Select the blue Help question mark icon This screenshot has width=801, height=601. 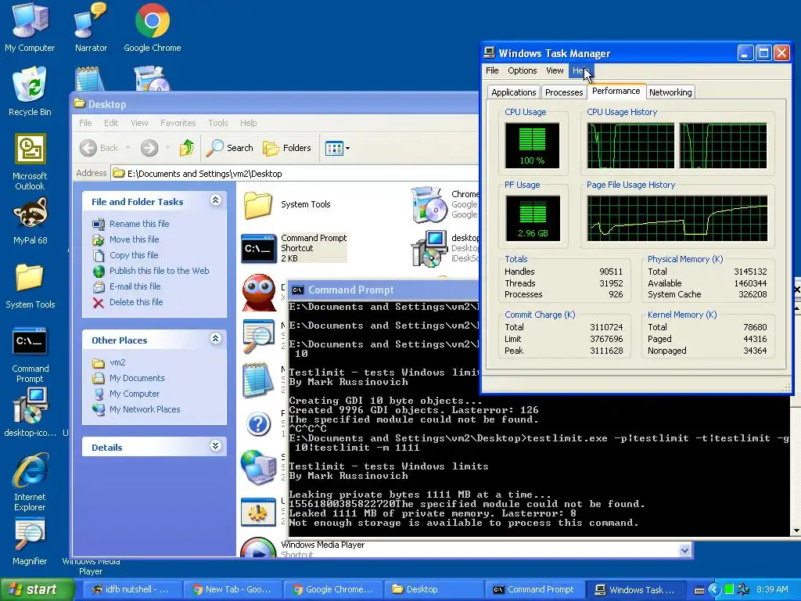pos(258,423)
